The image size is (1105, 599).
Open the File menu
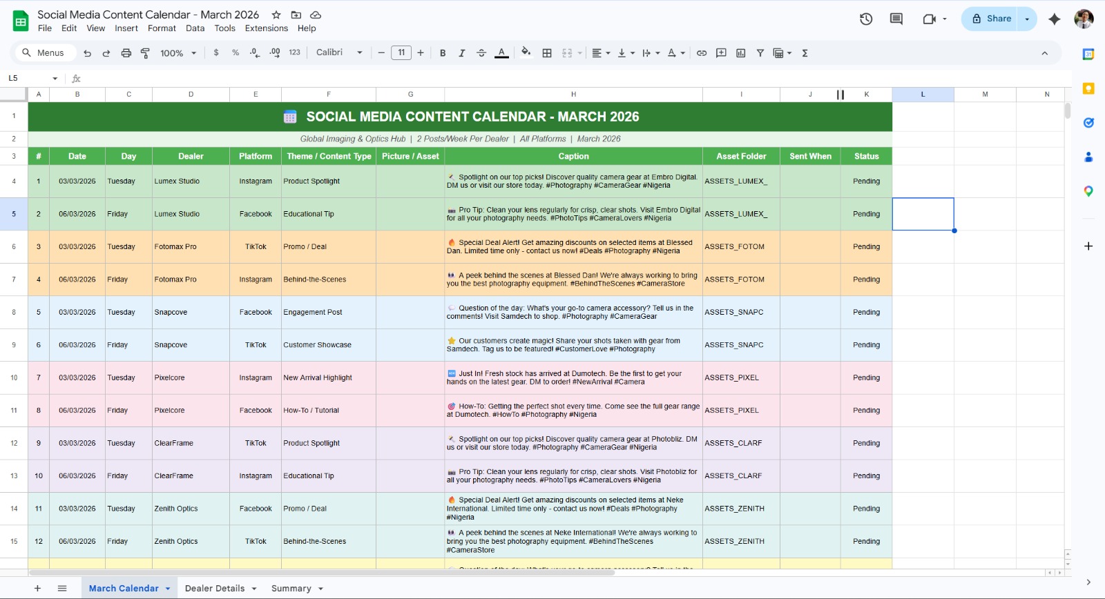45,28
